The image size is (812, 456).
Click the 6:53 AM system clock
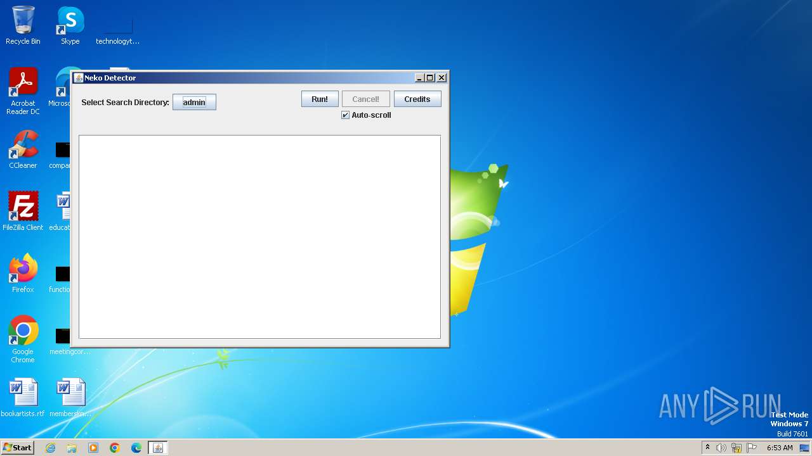coord(780,448)
